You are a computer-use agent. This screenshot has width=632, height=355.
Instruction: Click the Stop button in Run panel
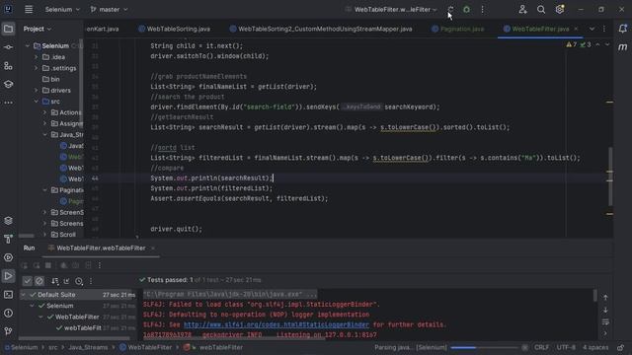48,265
